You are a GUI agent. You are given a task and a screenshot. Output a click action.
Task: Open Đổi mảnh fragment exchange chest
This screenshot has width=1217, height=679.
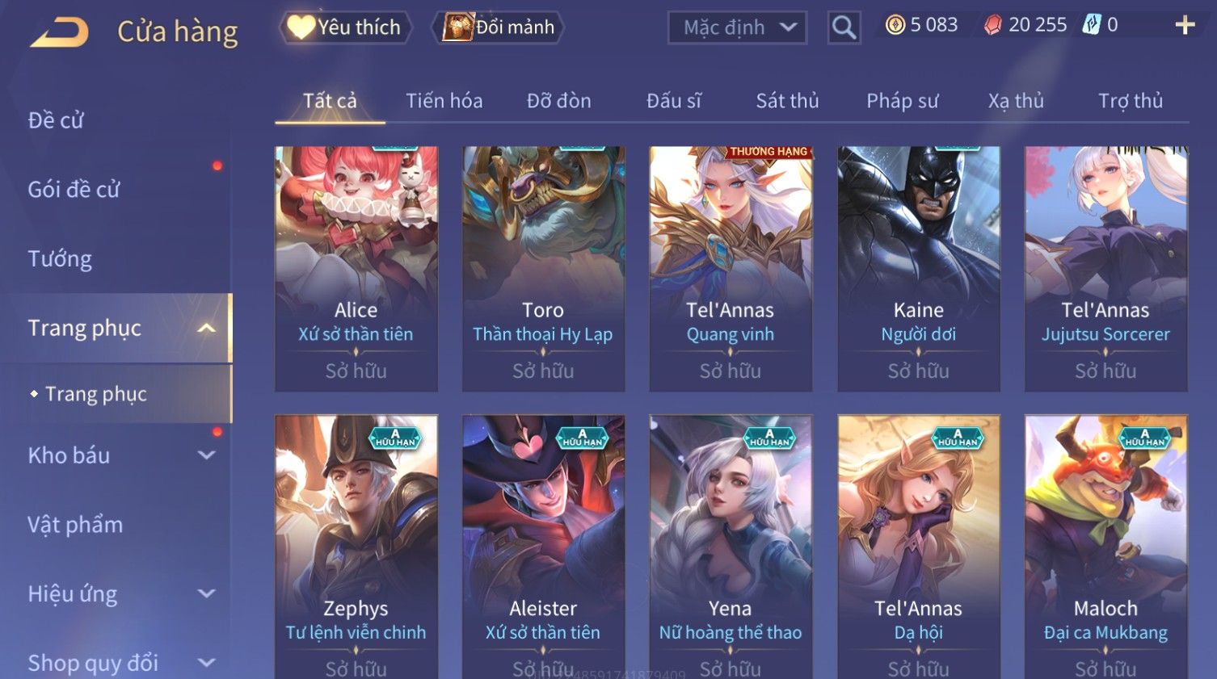click(x=457, y=27)
